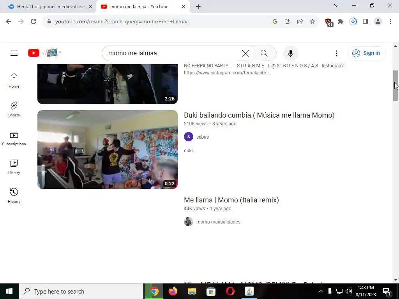Open the Windows notification center
Viewport: 399px width, 299px height.
(387, 292)
